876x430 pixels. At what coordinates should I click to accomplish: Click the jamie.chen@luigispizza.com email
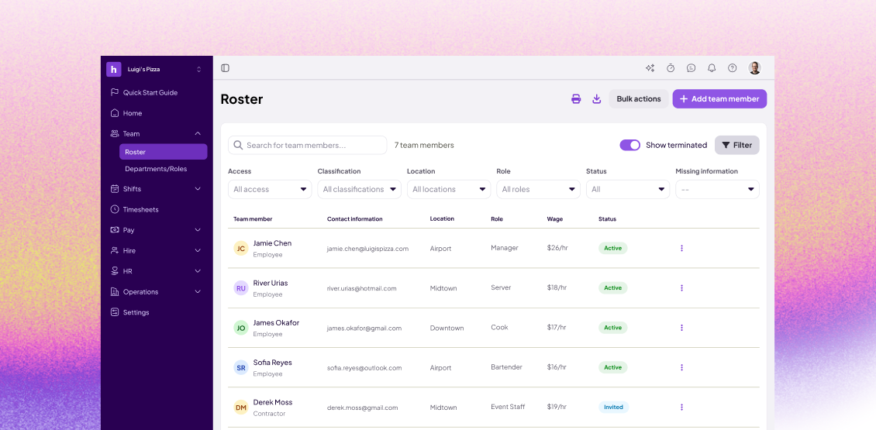(x=367, y=249)
